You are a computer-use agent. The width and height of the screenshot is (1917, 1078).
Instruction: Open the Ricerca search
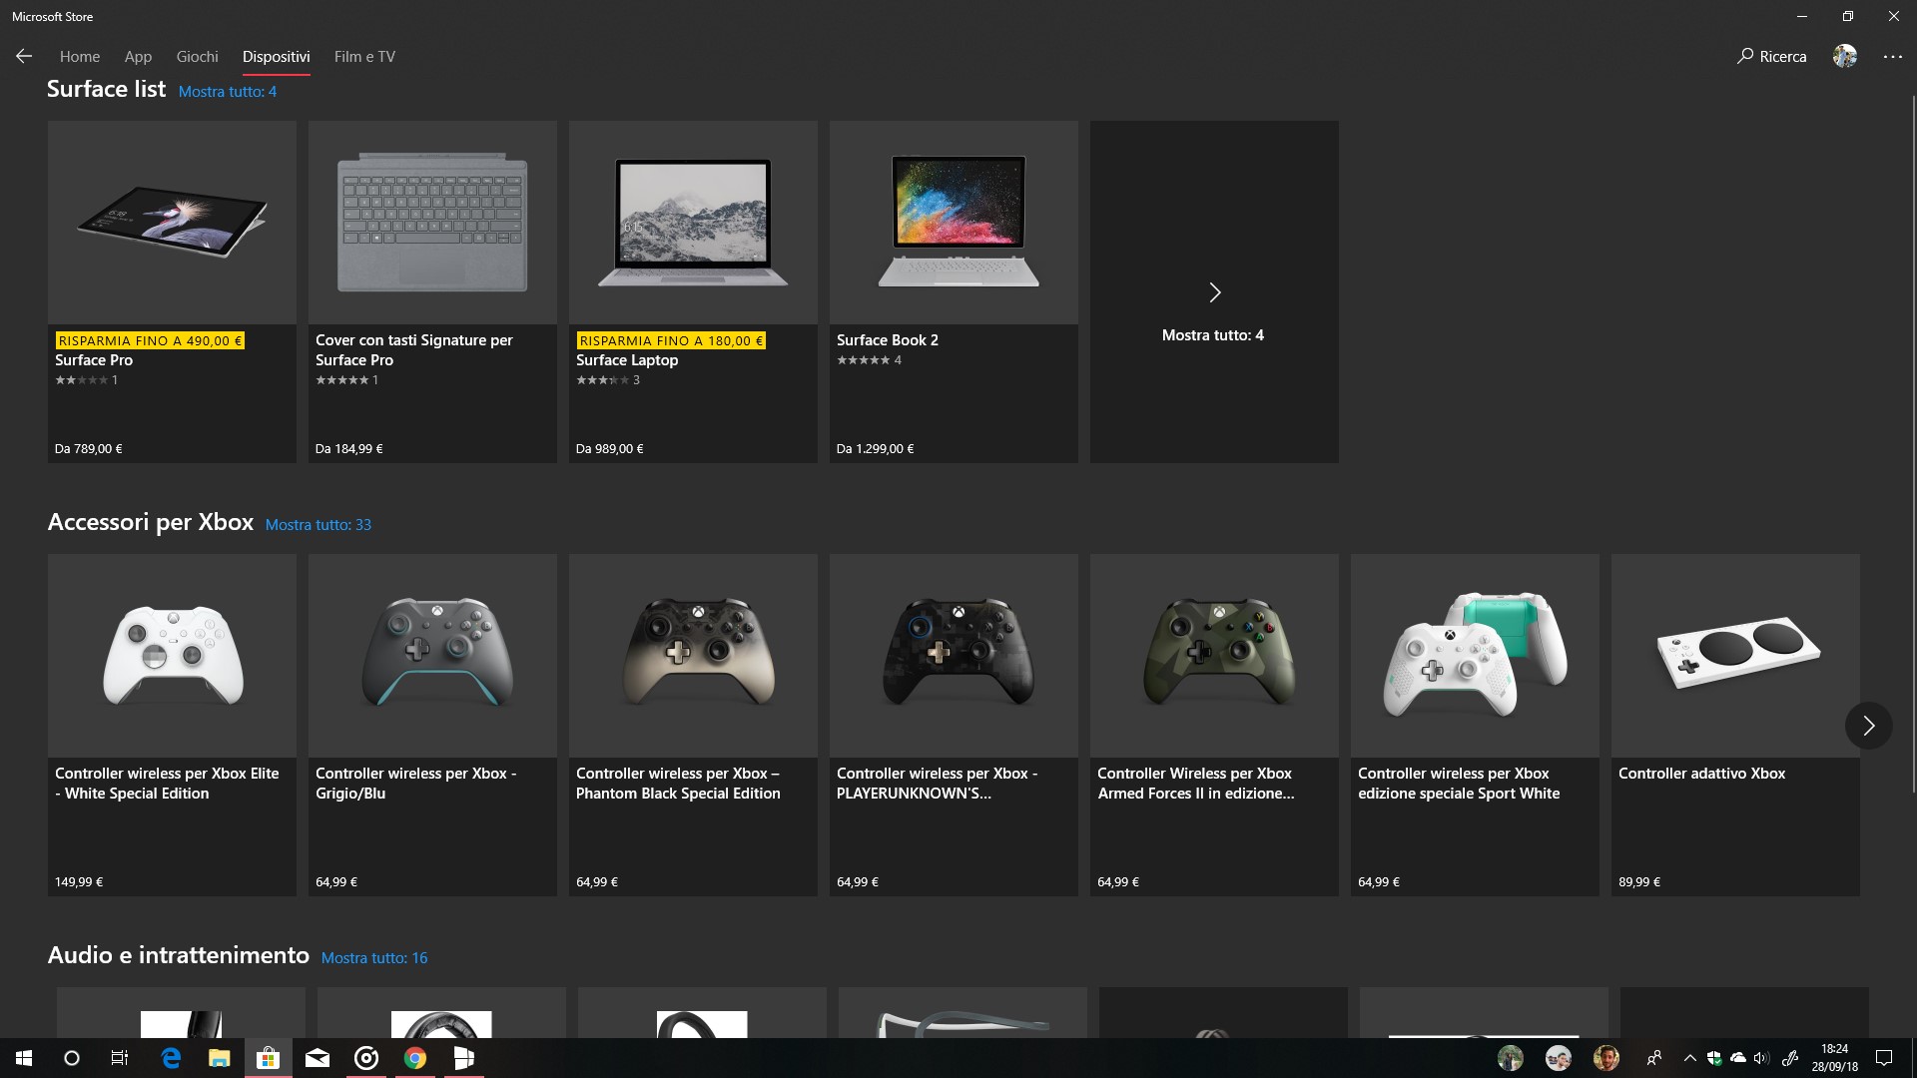pyautogui.click(x=1772, y=57)
